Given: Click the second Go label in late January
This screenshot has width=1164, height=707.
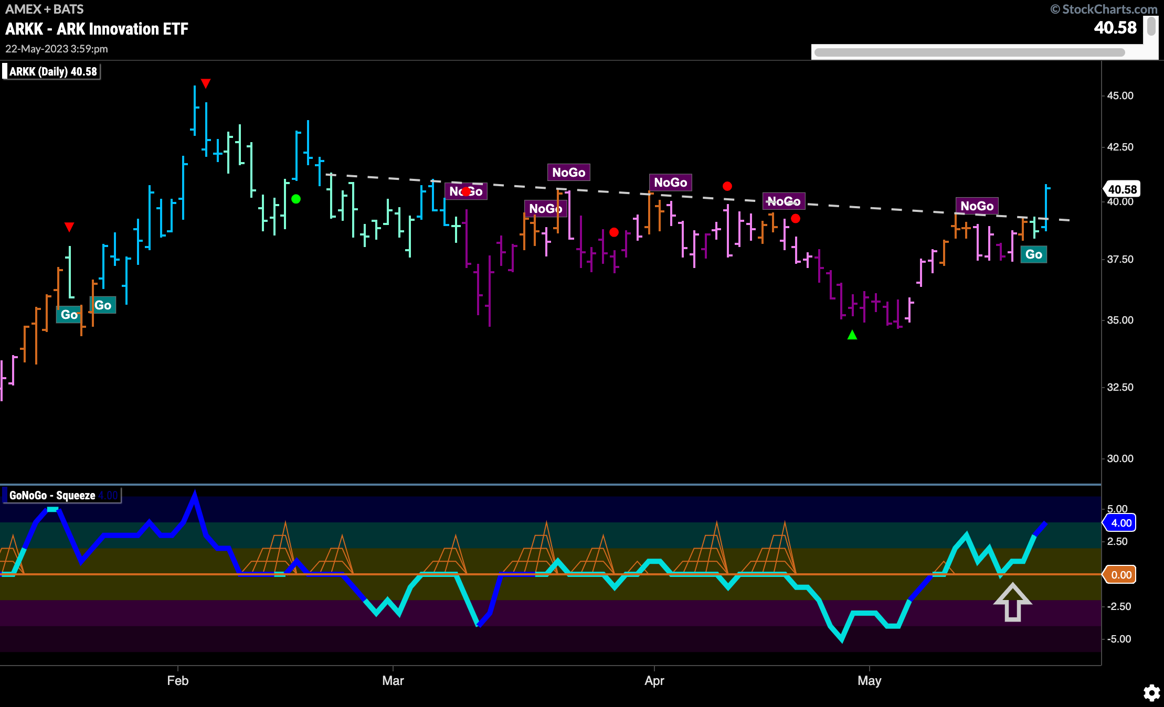Looking at the screenshot, I should tap(103, 305).
